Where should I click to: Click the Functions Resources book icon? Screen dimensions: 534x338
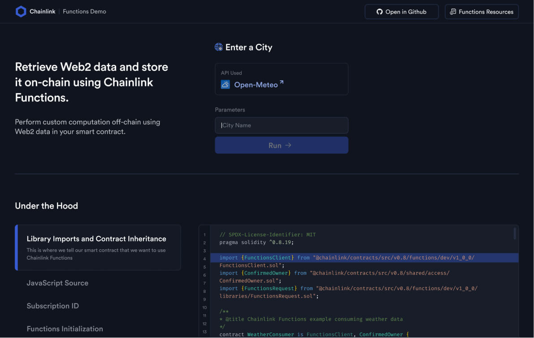(452, 12)
